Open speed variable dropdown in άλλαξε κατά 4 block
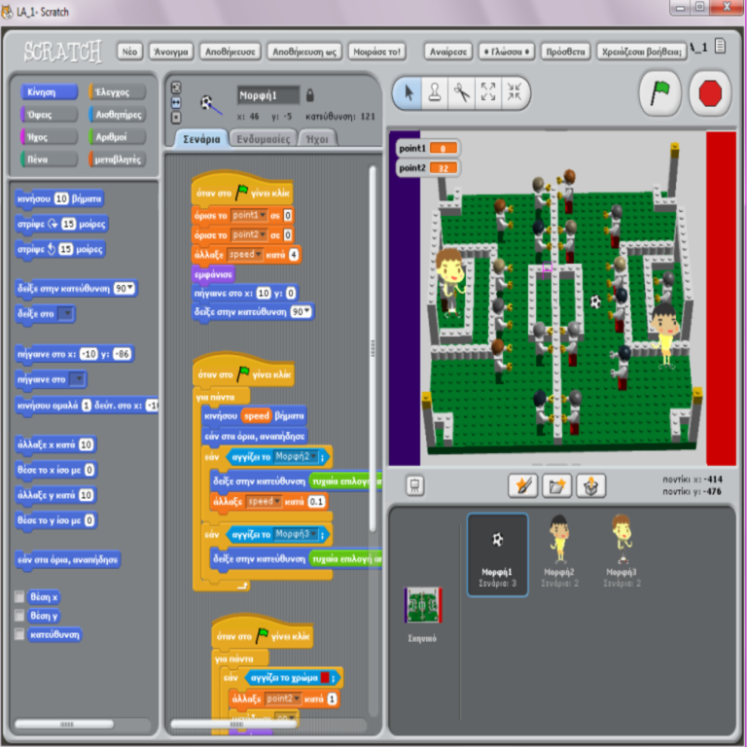The width and height of the screenshot is (747, 747). point(258,254)
